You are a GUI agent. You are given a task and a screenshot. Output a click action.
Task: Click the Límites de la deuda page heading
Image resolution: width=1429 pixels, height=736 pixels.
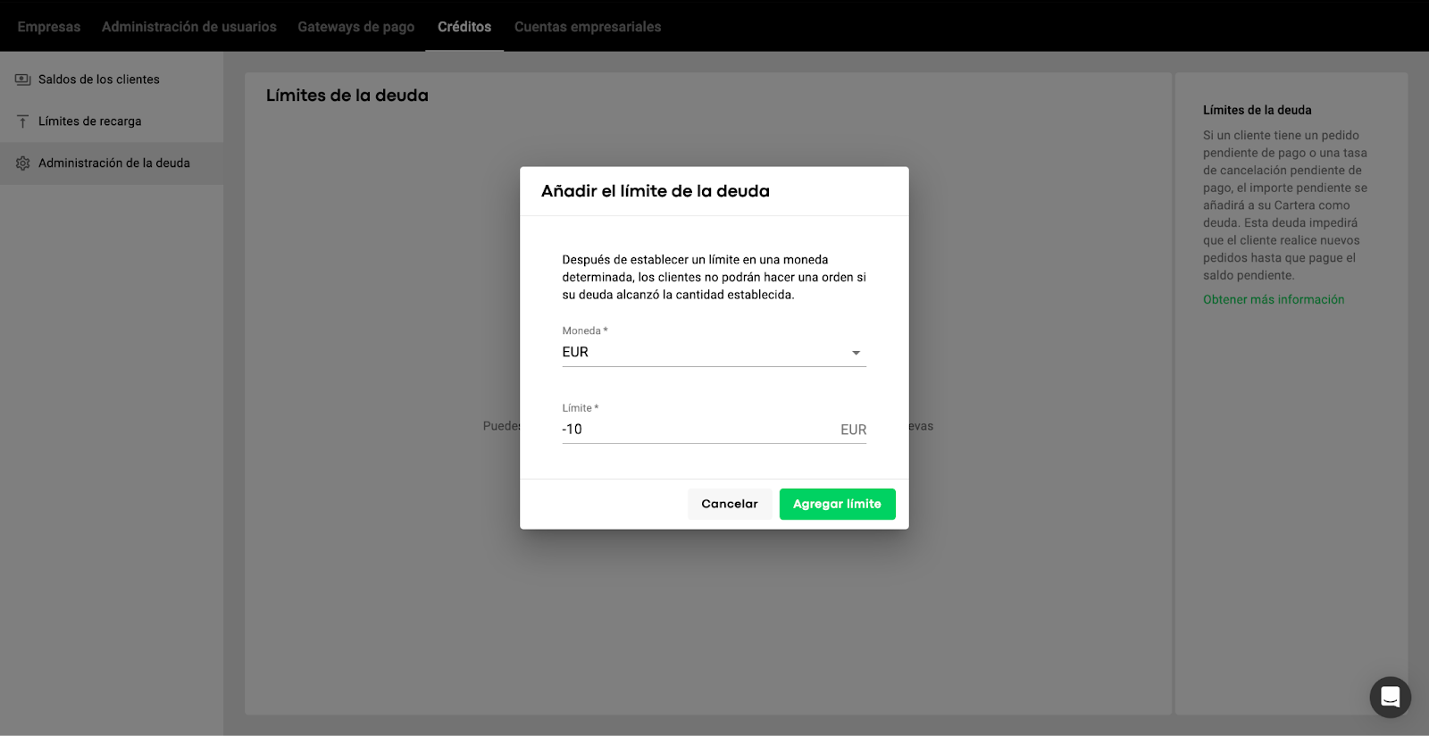[x=347, y=96]
